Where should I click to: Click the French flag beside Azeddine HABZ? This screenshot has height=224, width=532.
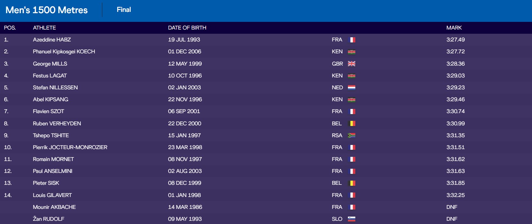[x=352, y=40]
